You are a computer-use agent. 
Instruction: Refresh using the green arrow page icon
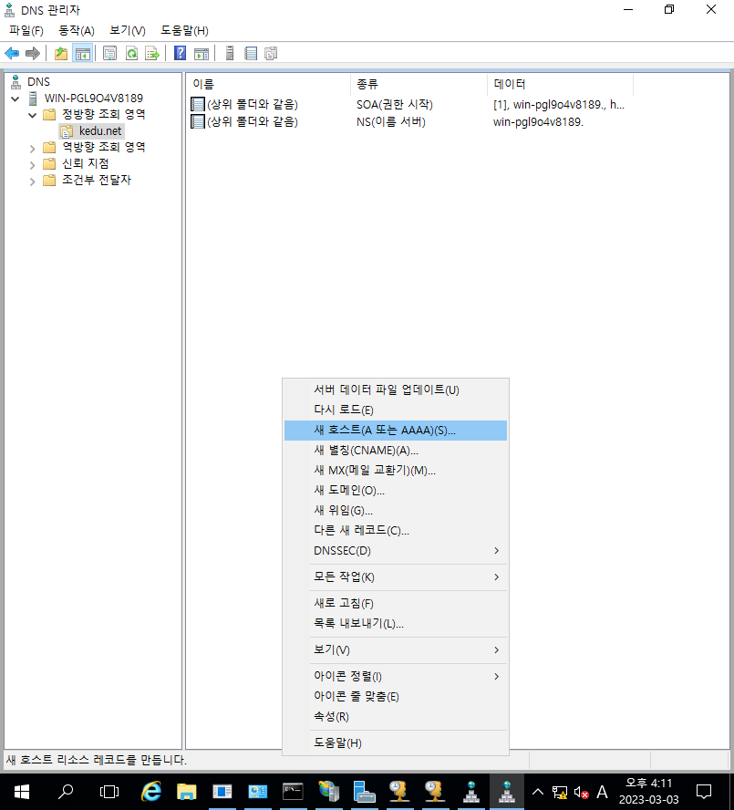131,53
